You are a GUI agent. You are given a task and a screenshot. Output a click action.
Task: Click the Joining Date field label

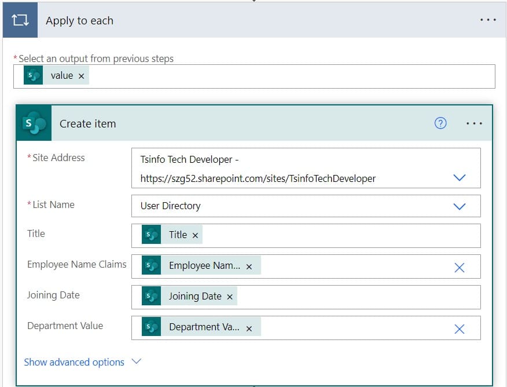[x=53, y=295]
